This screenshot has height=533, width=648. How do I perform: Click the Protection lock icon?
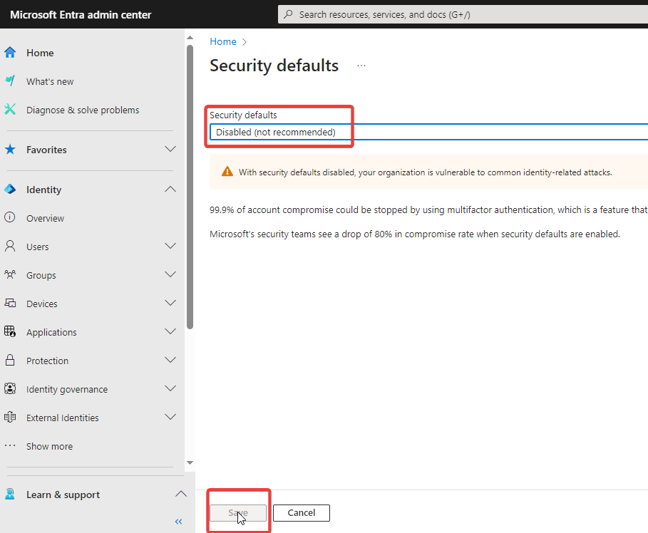[10, 361]
